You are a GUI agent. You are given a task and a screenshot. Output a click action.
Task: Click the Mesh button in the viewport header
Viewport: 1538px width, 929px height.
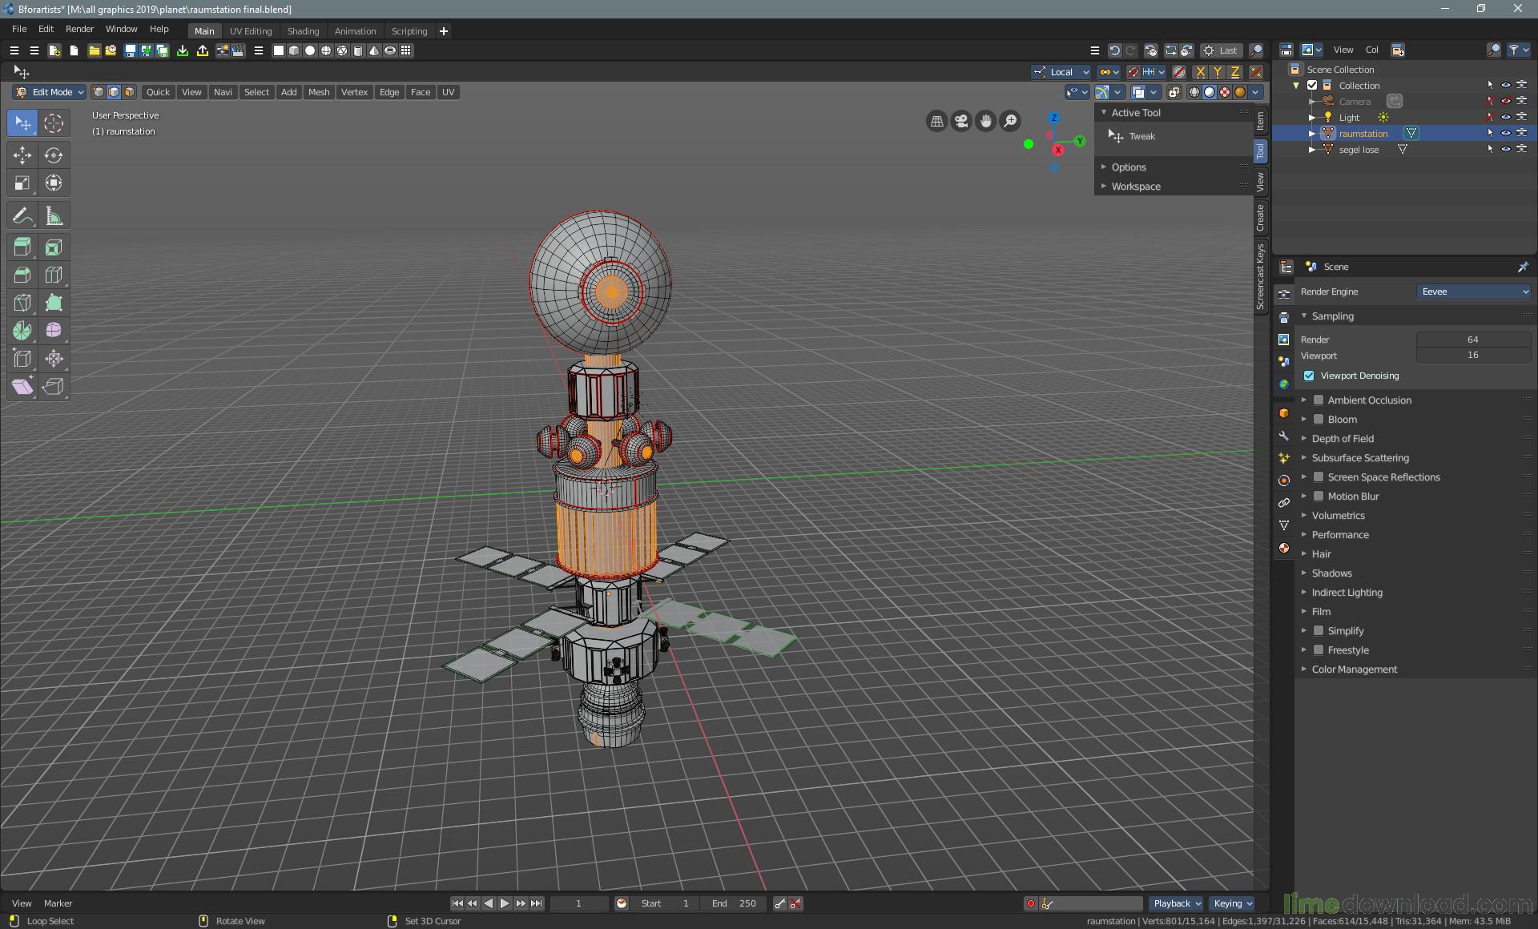[319, 91]
